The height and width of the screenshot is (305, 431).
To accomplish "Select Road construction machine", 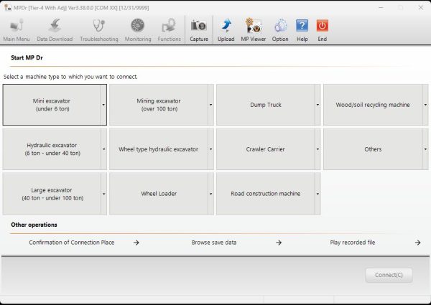I will point(266,194).
